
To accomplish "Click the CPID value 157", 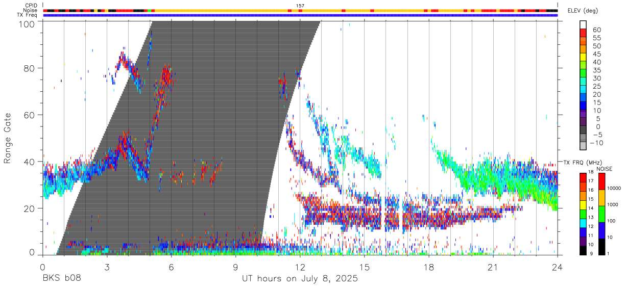I will click(300, 6).
